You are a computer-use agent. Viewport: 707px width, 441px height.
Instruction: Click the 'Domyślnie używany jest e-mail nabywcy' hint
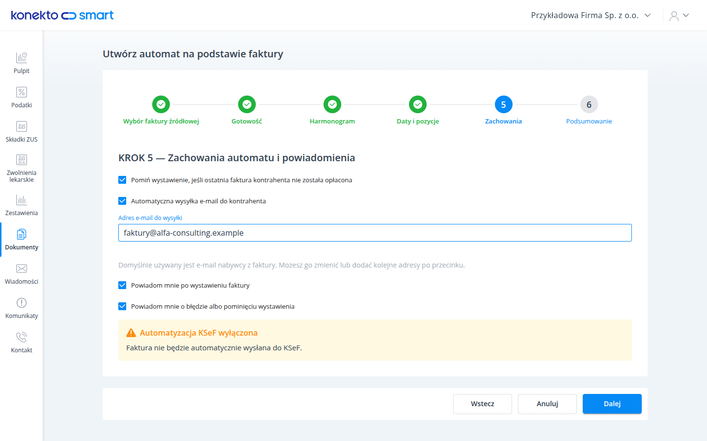tap(292, 265)
